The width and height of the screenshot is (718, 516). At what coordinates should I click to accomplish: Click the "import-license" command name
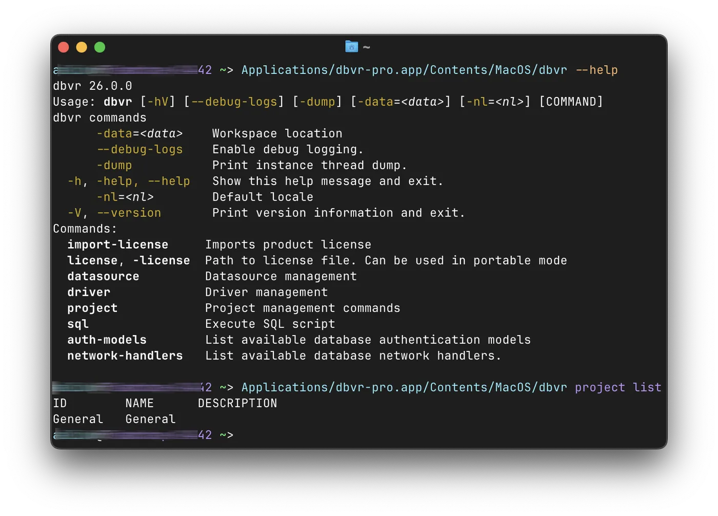tap(117, 245)
